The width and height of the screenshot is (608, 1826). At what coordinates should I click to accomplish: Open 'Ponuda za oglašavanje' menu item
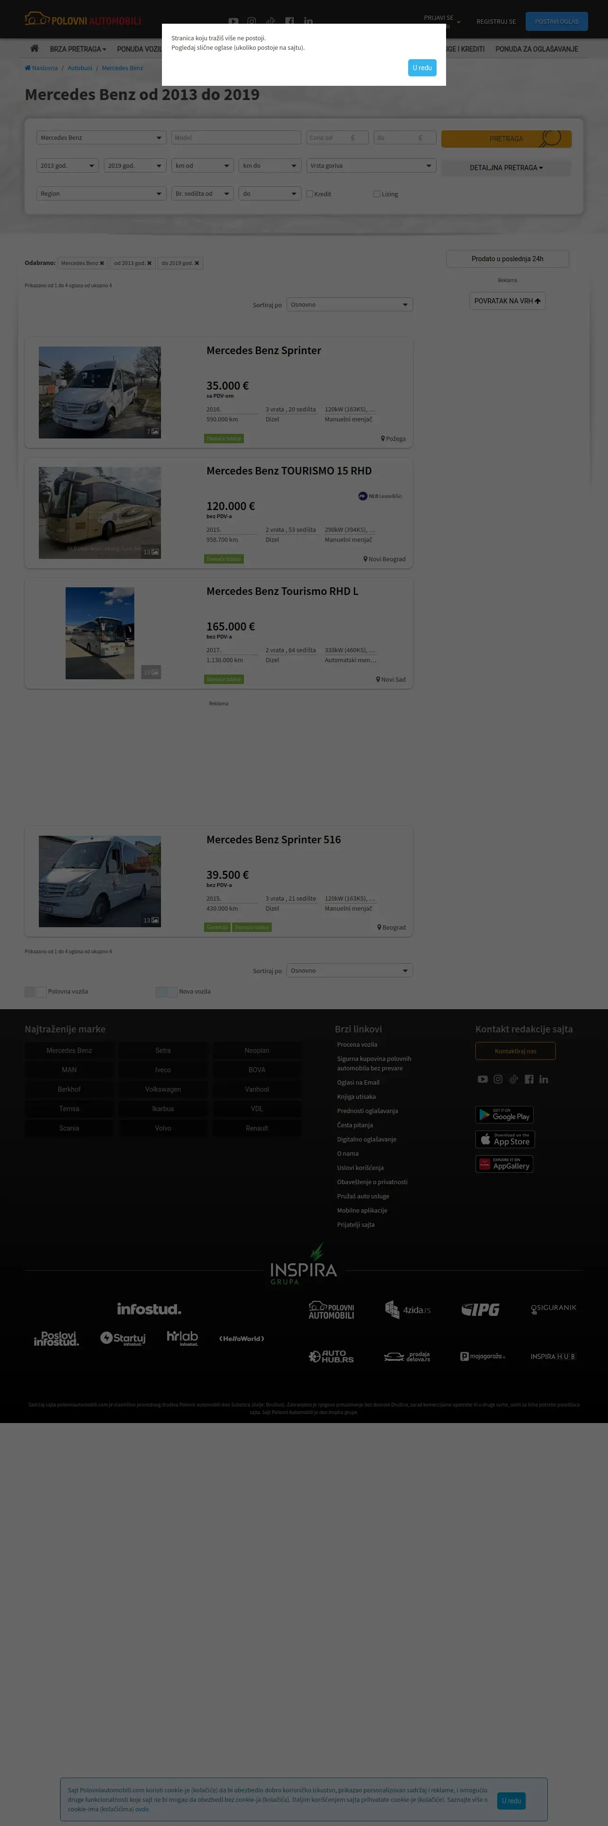tap(536, 49)
